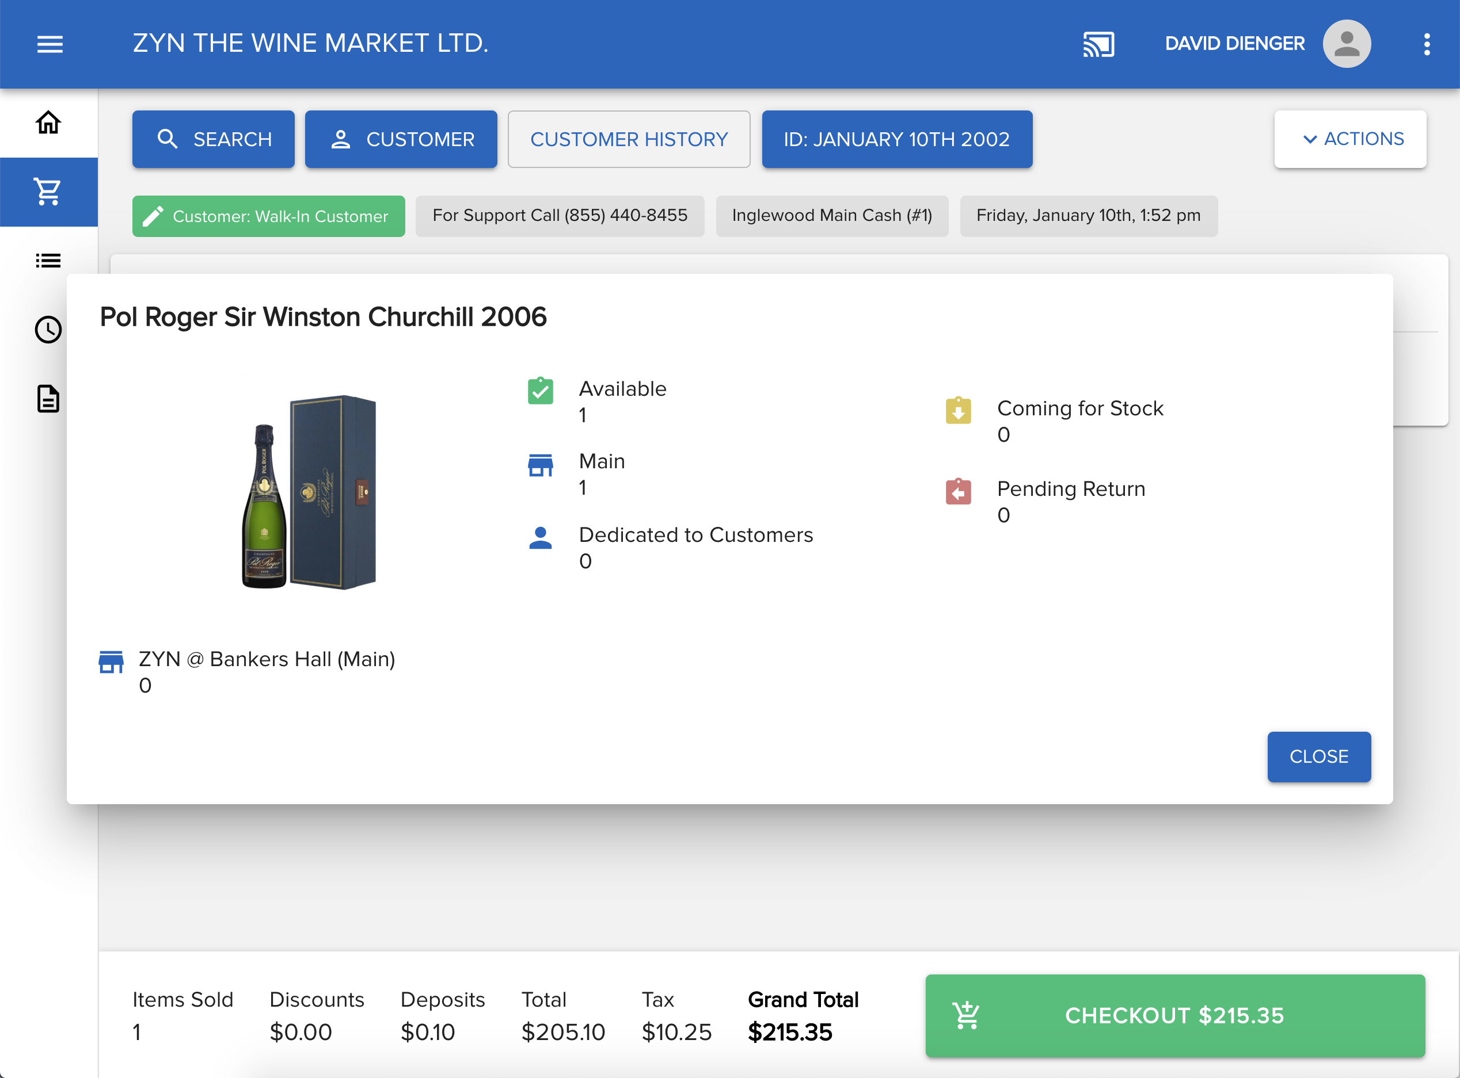Open the document reports sidebar icon

(x=48, y=399)
